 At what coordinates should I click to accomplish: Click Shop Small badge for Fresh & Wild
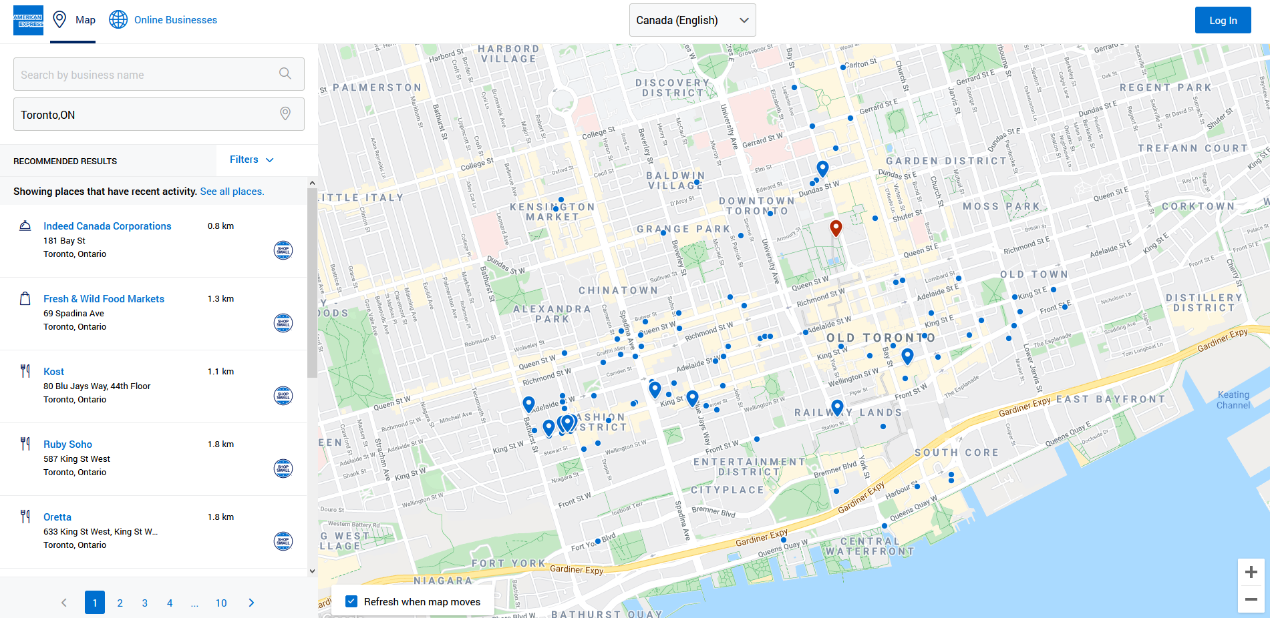(x=283, y=323)
